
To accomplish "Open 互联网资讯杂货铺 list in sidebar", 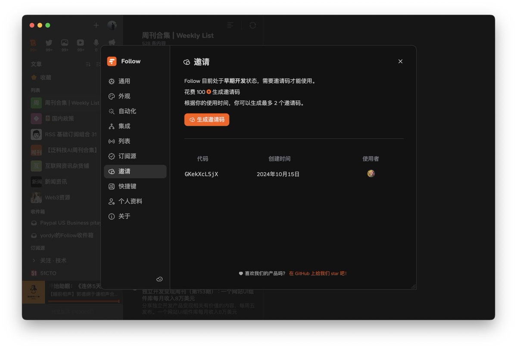I will click(x=65, y=166).
